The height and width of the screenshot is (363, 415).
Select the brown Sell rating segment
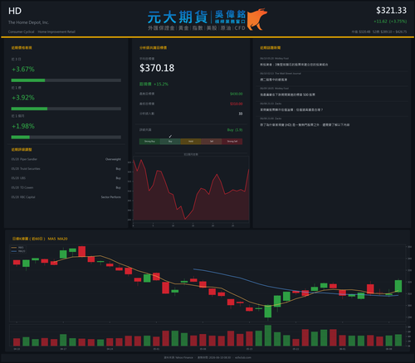tap(212, 142)
